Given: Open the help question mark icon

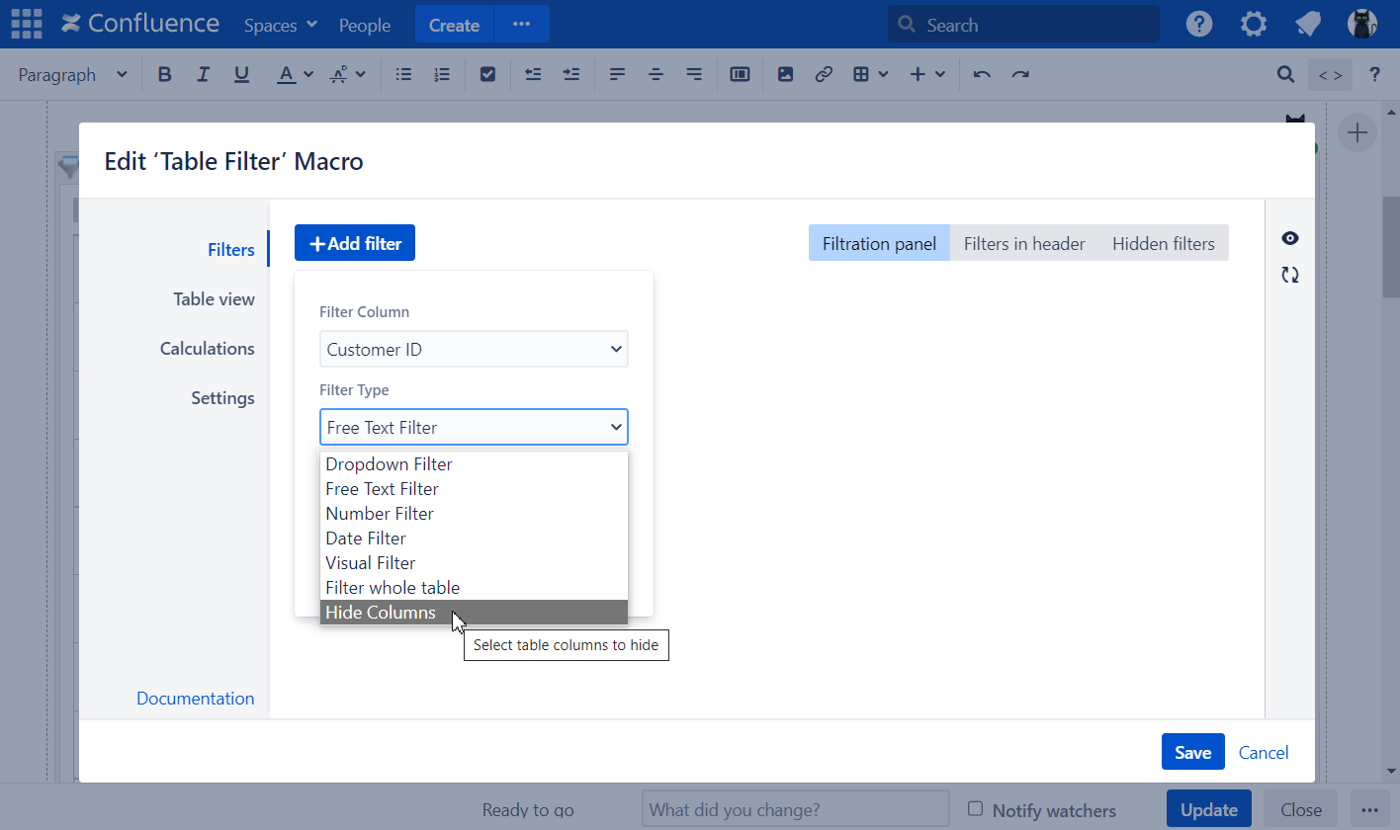Looking at the screenshot, I should (x=1199, y=25).
